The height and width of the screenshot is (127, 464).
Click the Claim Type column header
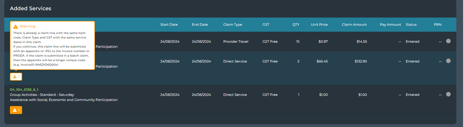(233, 25)
